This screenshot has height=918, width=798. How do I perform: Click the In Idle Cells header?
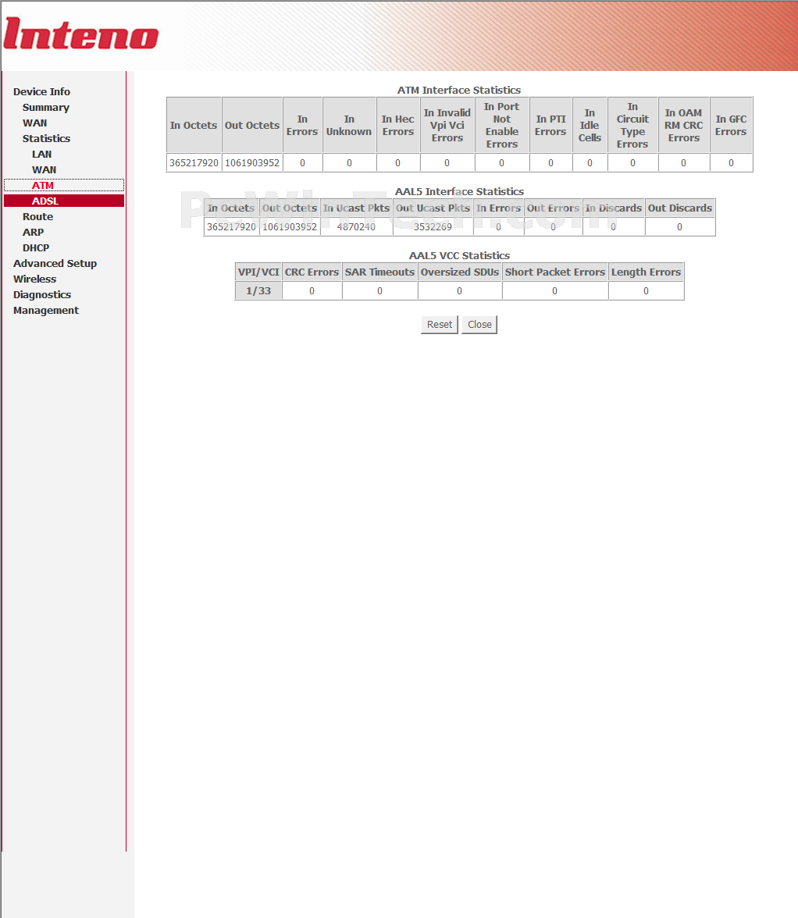[590, 125]
